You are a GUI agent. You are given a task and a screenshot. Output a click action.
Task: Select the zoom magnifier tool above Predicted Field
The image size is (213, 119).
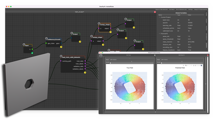(x=186, y=66)
